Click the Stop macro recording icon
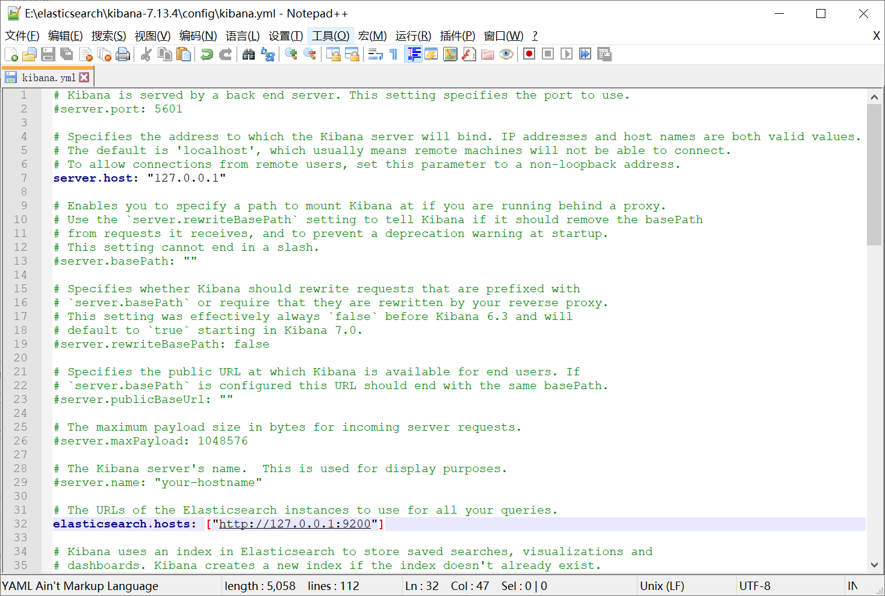The height and width of the screenshot is (596, 885). 548,54
